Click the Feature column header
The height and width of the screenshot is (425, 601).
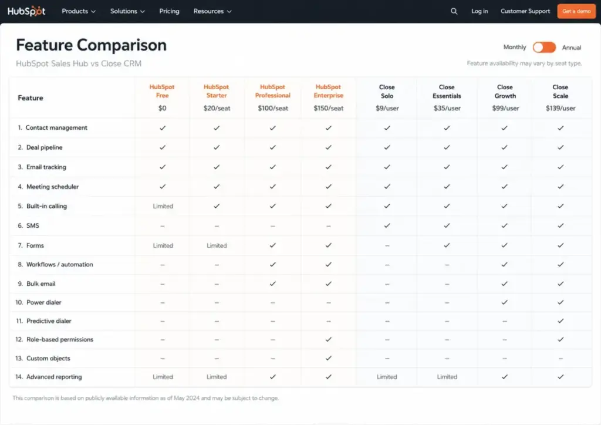coord(31,98)
